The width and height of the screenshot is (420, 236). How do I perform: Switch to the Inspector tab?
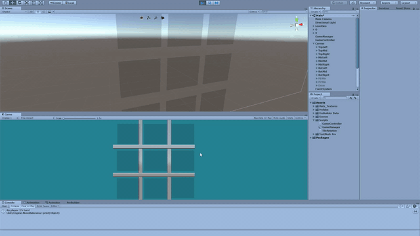[x=369, y=9]
